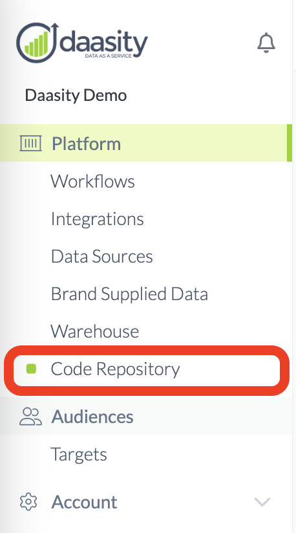Open the Audiences section label
Viewport: 296px width, 533px height.
[92, 417]
